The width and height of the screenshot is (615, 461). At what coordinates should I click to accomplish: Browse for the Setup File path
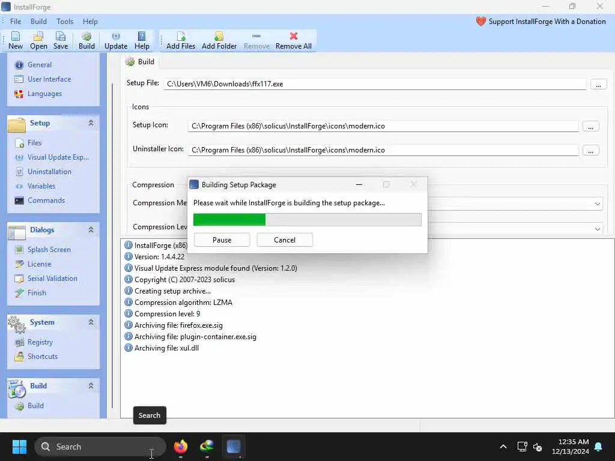(x=598, y=84)
